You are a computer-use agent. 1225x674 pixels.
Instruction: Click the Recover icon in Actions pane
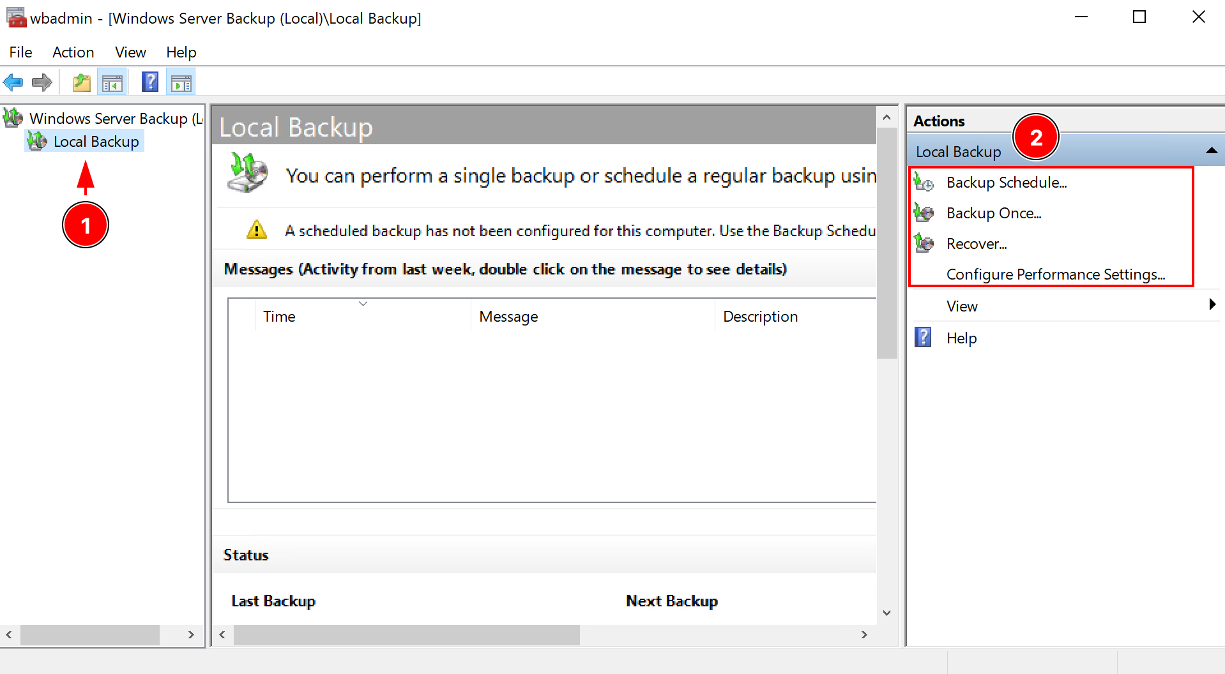click(925, 243)
